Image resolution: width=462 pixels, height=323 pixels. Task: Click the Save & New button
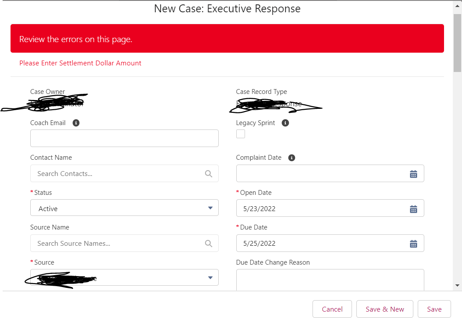click(385, 309)
